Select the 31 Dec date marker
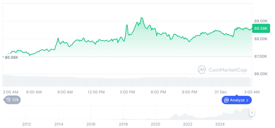 221,92
